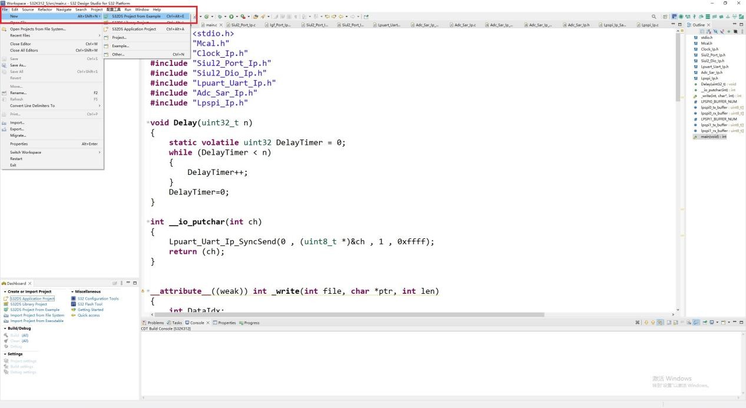Click the Open Perspective icon
The width and height of the screenshot is (746, 408).
tap(666, 16)
